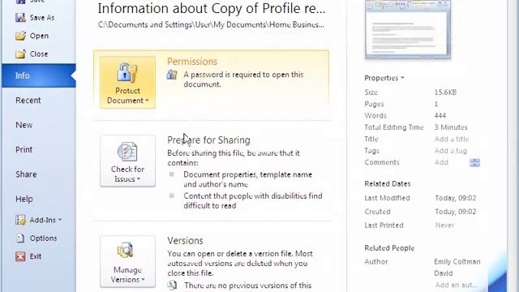This screenshot has width=519, height=292.
Task: Click the Pages value 1
Action: tap(436, 104)
